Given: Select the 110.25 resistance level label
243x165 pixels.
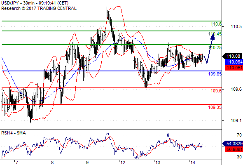Looking at the screenshot, I should 215,47.
